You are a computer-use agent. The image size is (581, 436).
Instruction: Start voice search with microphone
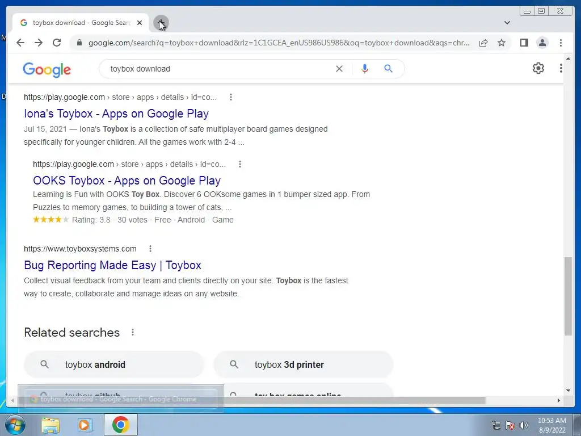(x=365, y=69)
